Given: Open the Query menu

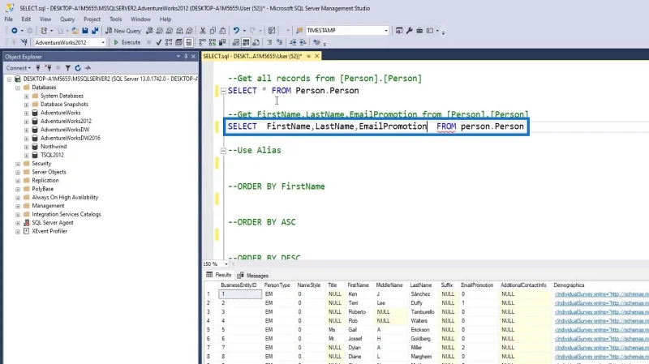Looking at the screenshot, I should point(67,19).
